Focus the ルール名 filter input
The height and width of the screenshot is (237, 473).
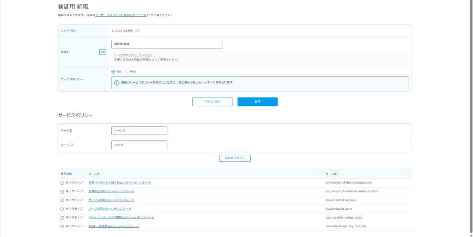[139, 131]
